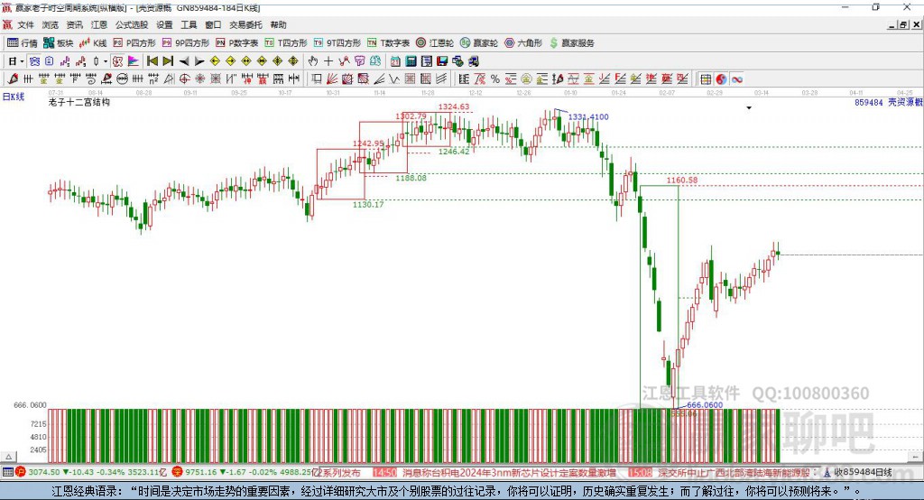Switch to the K线 candlestick view
This screenshot has height=500, width=924.
tap(93, 43)
